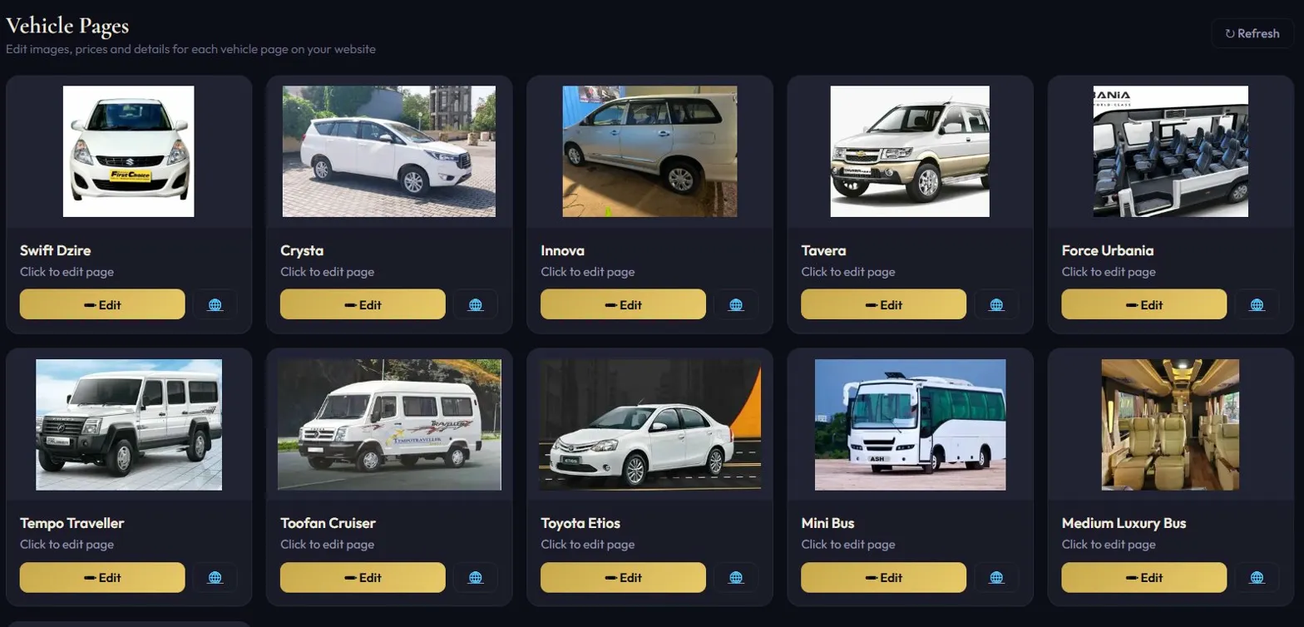Click Edit on Force Urbania card

[1144, 304]
